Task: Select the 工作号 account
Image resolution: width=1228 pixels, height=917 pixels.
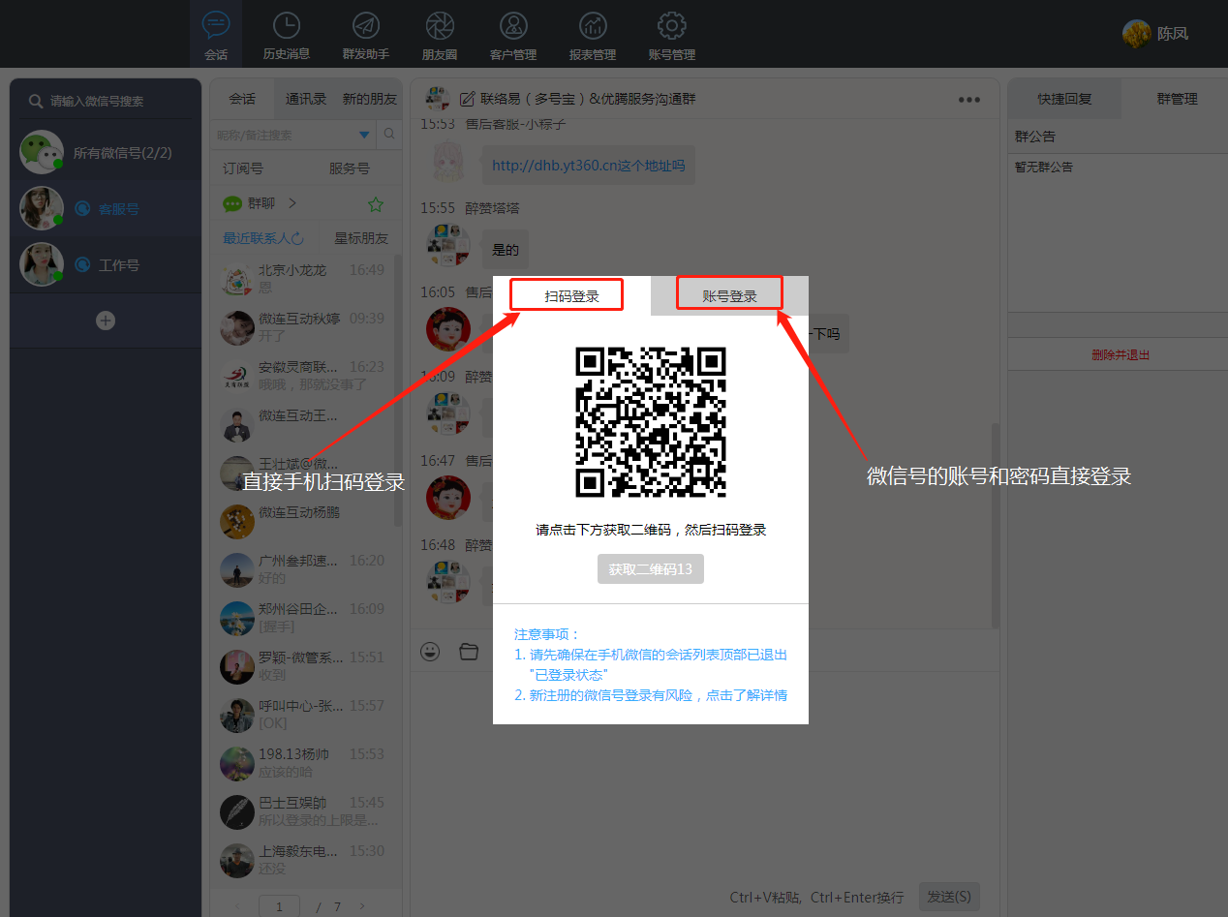Action: coord(106,264)
